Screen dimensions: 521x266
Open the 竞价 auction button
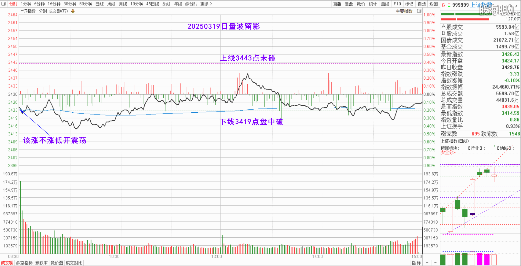[x=361, y=4]
